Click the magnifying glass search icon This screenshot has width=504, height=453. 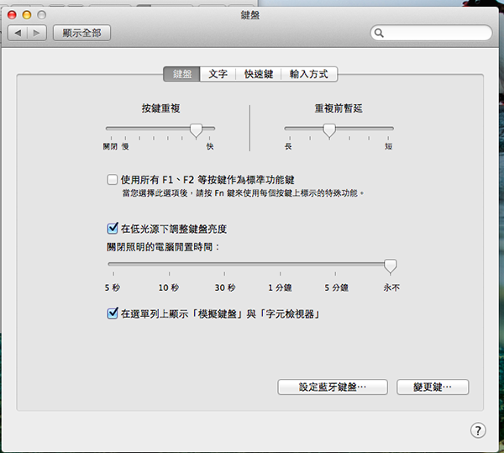(379, 33)
